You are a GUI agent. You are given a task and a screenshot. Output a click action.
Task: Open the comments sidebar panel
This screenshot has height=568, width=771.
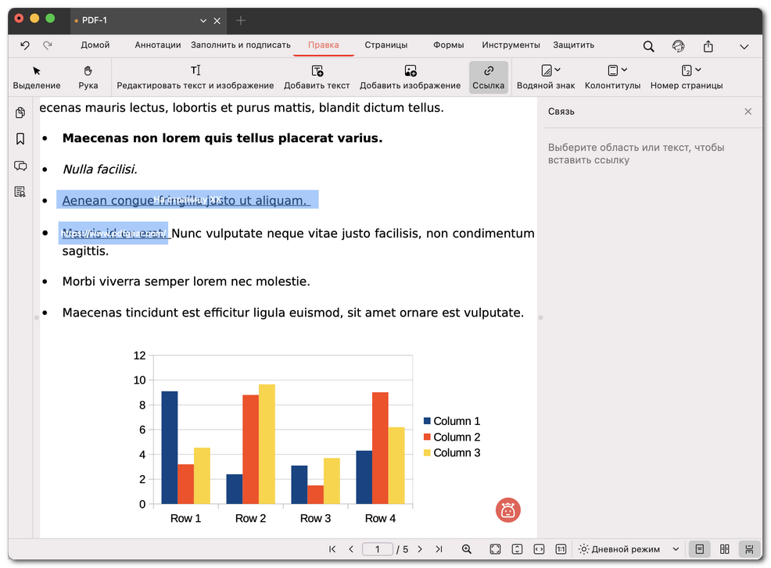20,166
